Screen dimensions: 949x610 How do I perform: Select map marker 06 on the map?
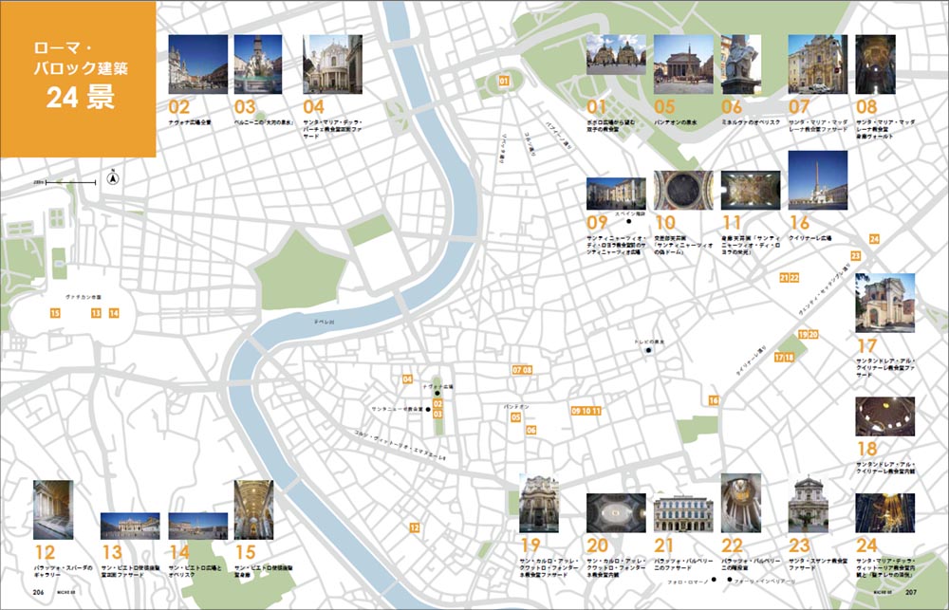530,431
